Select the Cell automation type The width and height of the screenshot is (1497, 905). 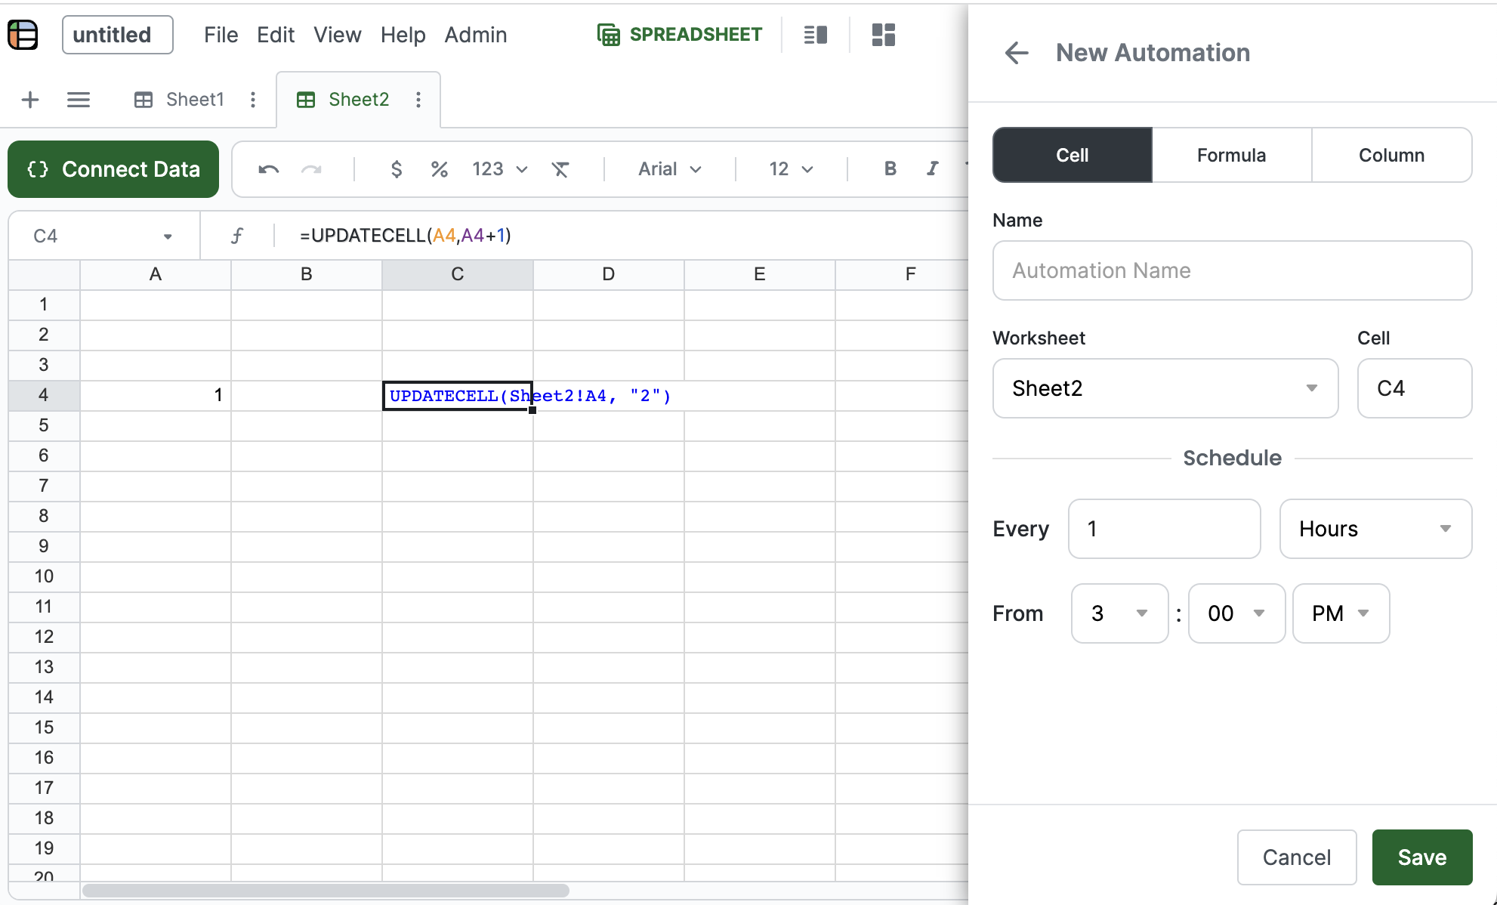point(1072,155)
